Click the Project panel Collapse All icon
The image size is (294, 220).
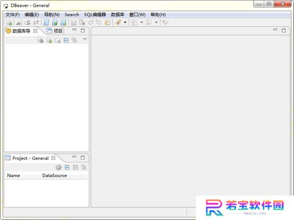[67, 167]
